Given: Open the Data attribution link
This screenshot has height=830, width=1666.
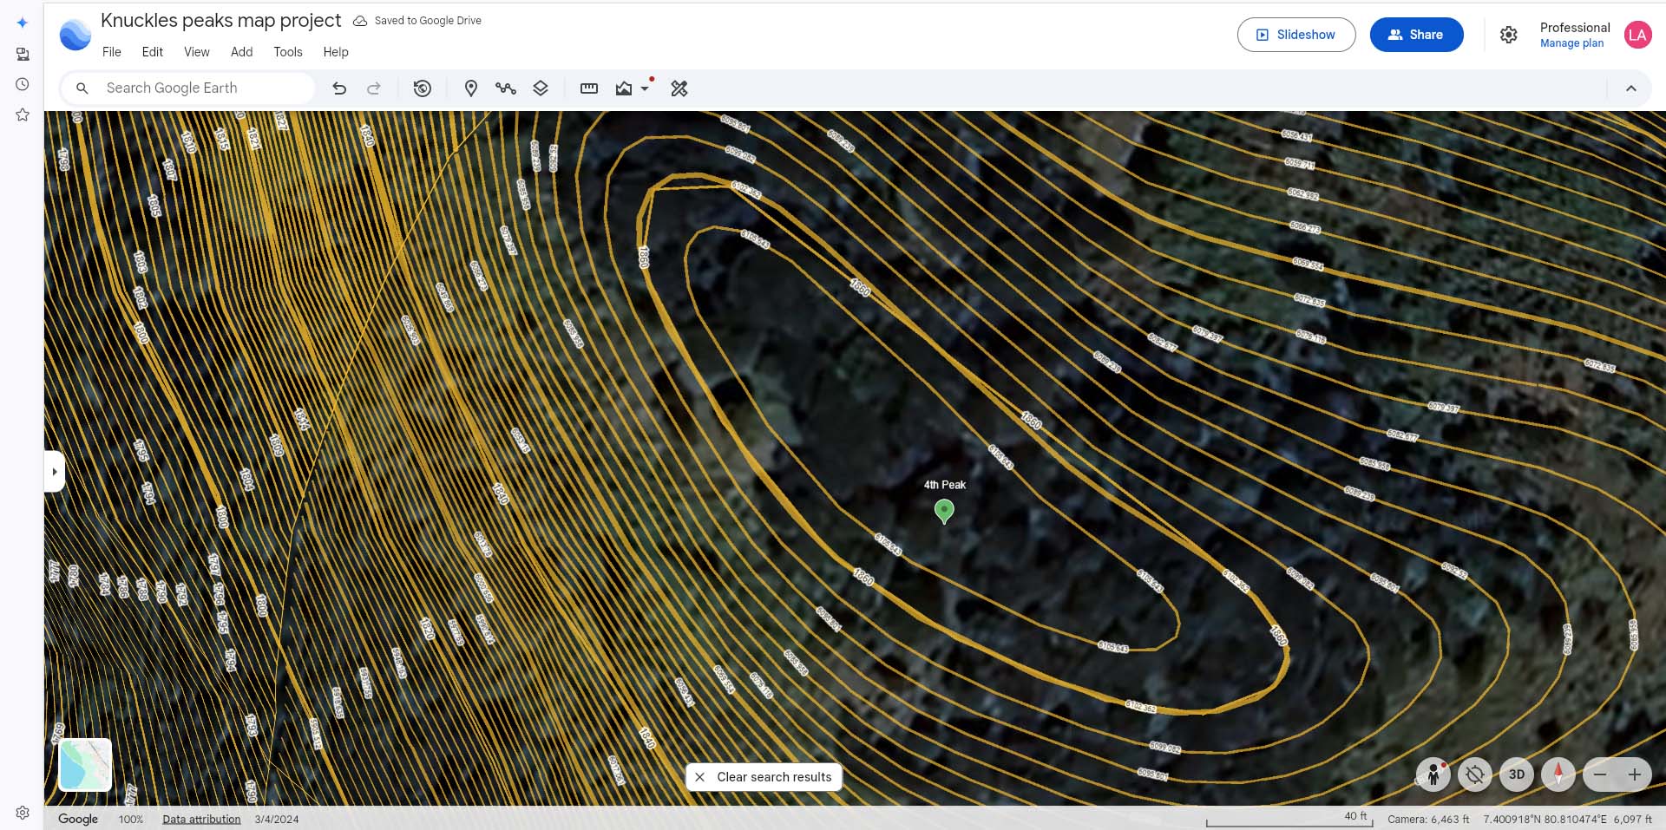Looking at the screenshot, I should (201, 819).
